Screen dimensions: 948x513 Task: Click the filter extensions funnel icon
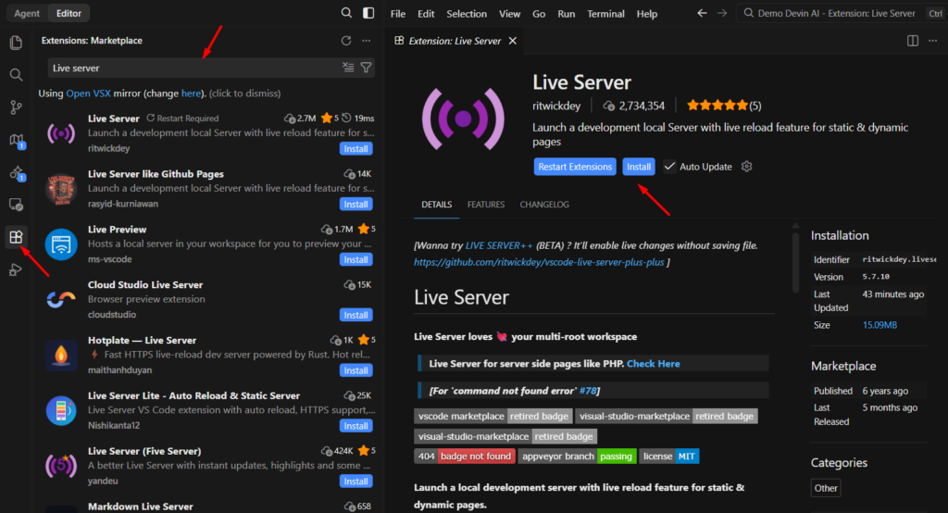[366, 68]
